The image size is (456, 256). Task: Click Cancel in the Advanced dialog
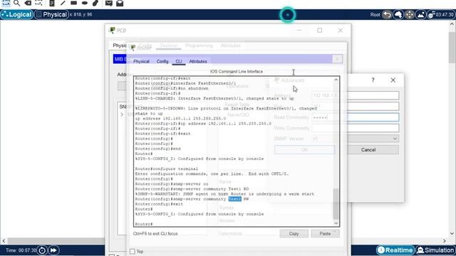(368, 150)
